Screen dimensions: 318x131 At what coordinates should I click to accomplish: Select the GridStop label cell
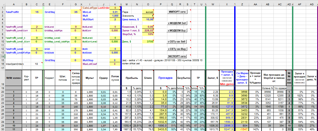pos(50,60)
